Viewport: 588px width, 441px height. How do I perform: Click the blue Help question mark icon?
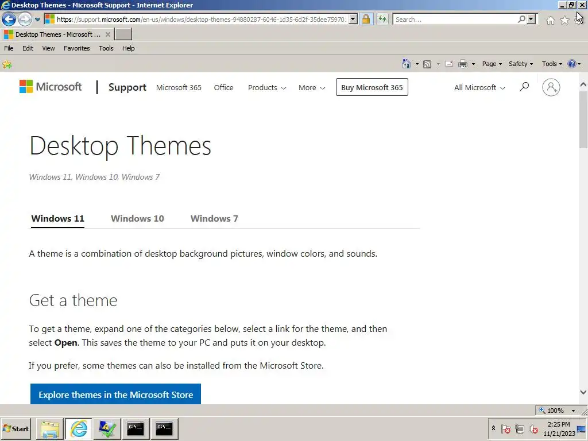point(571,64)
